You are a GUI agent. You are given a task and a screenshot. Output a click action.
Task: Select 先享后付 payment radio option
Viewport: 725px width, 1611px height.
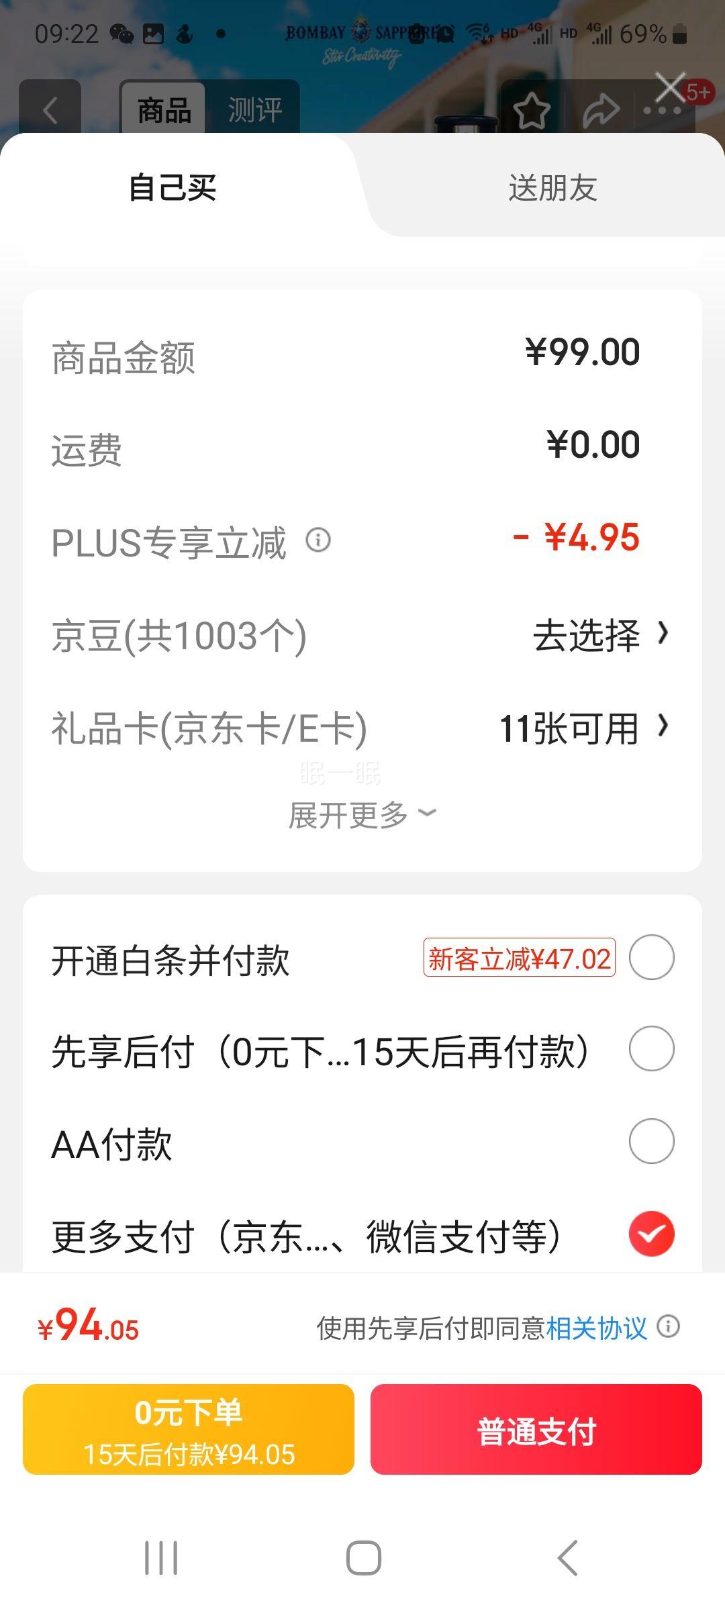[x=651, y=1048]
